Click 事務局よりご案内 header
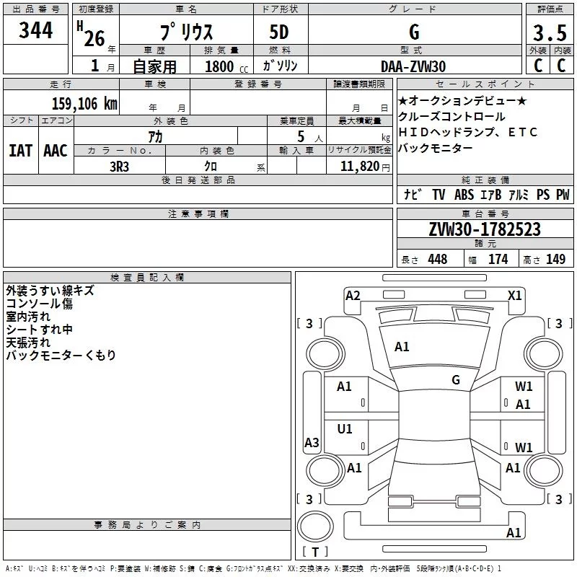This screenshot has height=577, width=577. click(x=147, y=525)
